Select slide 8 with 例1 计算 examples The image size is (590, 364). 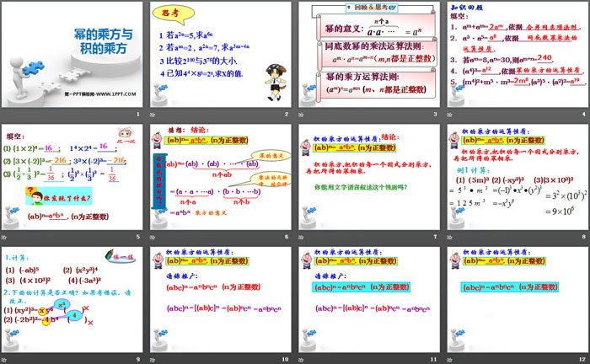tap(518, 177)
